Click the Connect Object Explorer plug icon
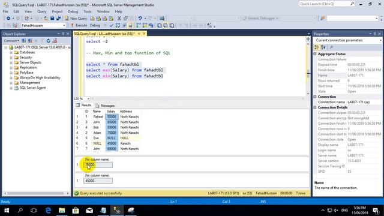Image resolution: width=384 pixels, height=216 pixels. pyautogui.click(x=24, y=41)
